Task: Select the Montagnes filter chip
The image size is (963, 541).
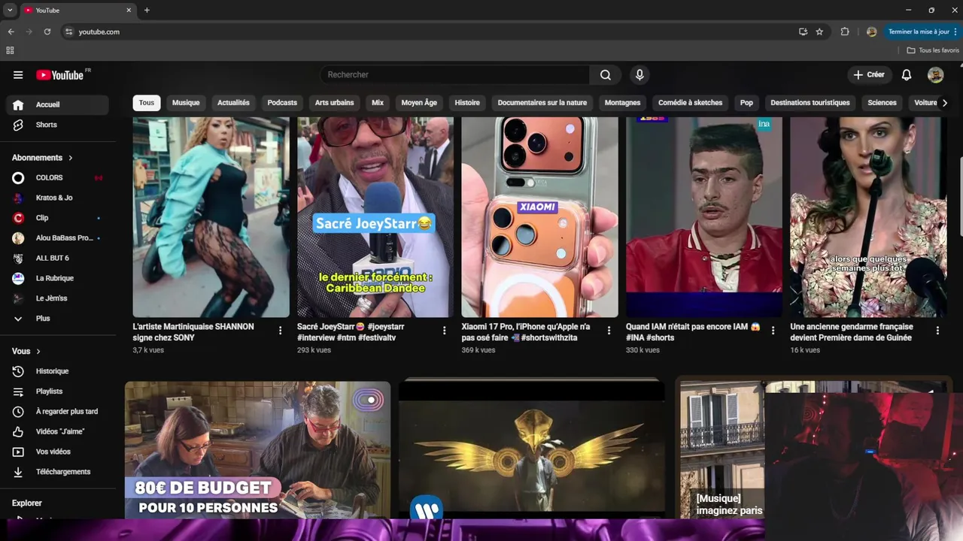Action: pos(623,103)
